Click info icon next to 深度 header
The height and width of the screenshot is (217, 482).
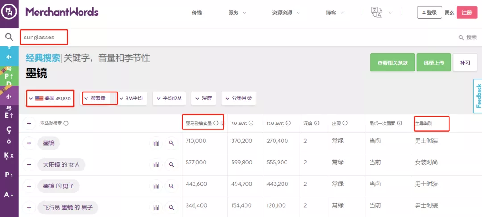point(316,123)
